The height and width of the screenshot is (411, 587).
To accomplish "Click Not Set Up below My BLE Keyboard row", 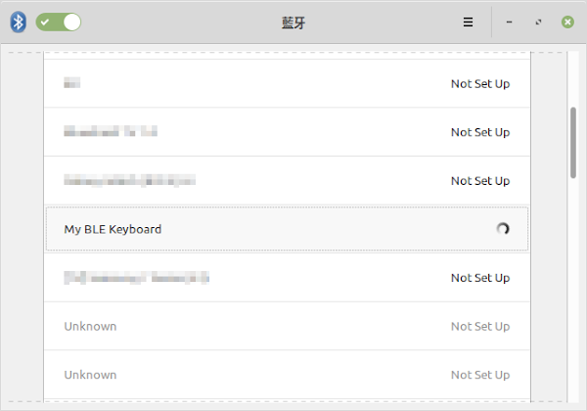I will click(x=480, y=278).
